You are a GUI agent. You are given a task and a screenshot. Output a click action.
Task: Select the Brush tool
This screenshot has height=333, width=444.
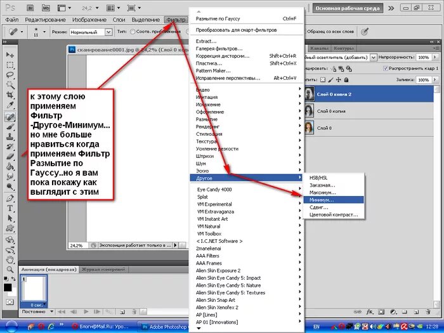(10, 127)
